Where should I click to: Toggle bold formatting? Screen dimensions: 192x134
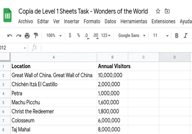tap(177, 36)
